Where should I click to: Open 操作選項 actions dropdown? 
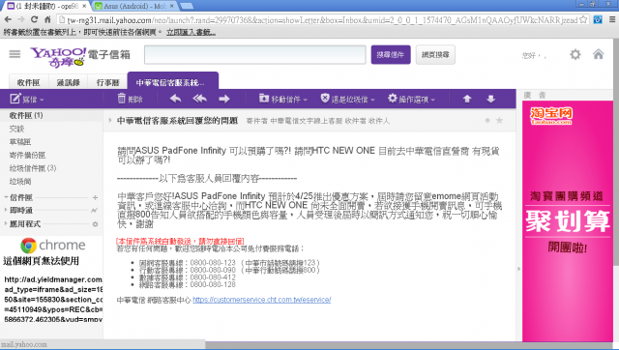click(411, 99)
